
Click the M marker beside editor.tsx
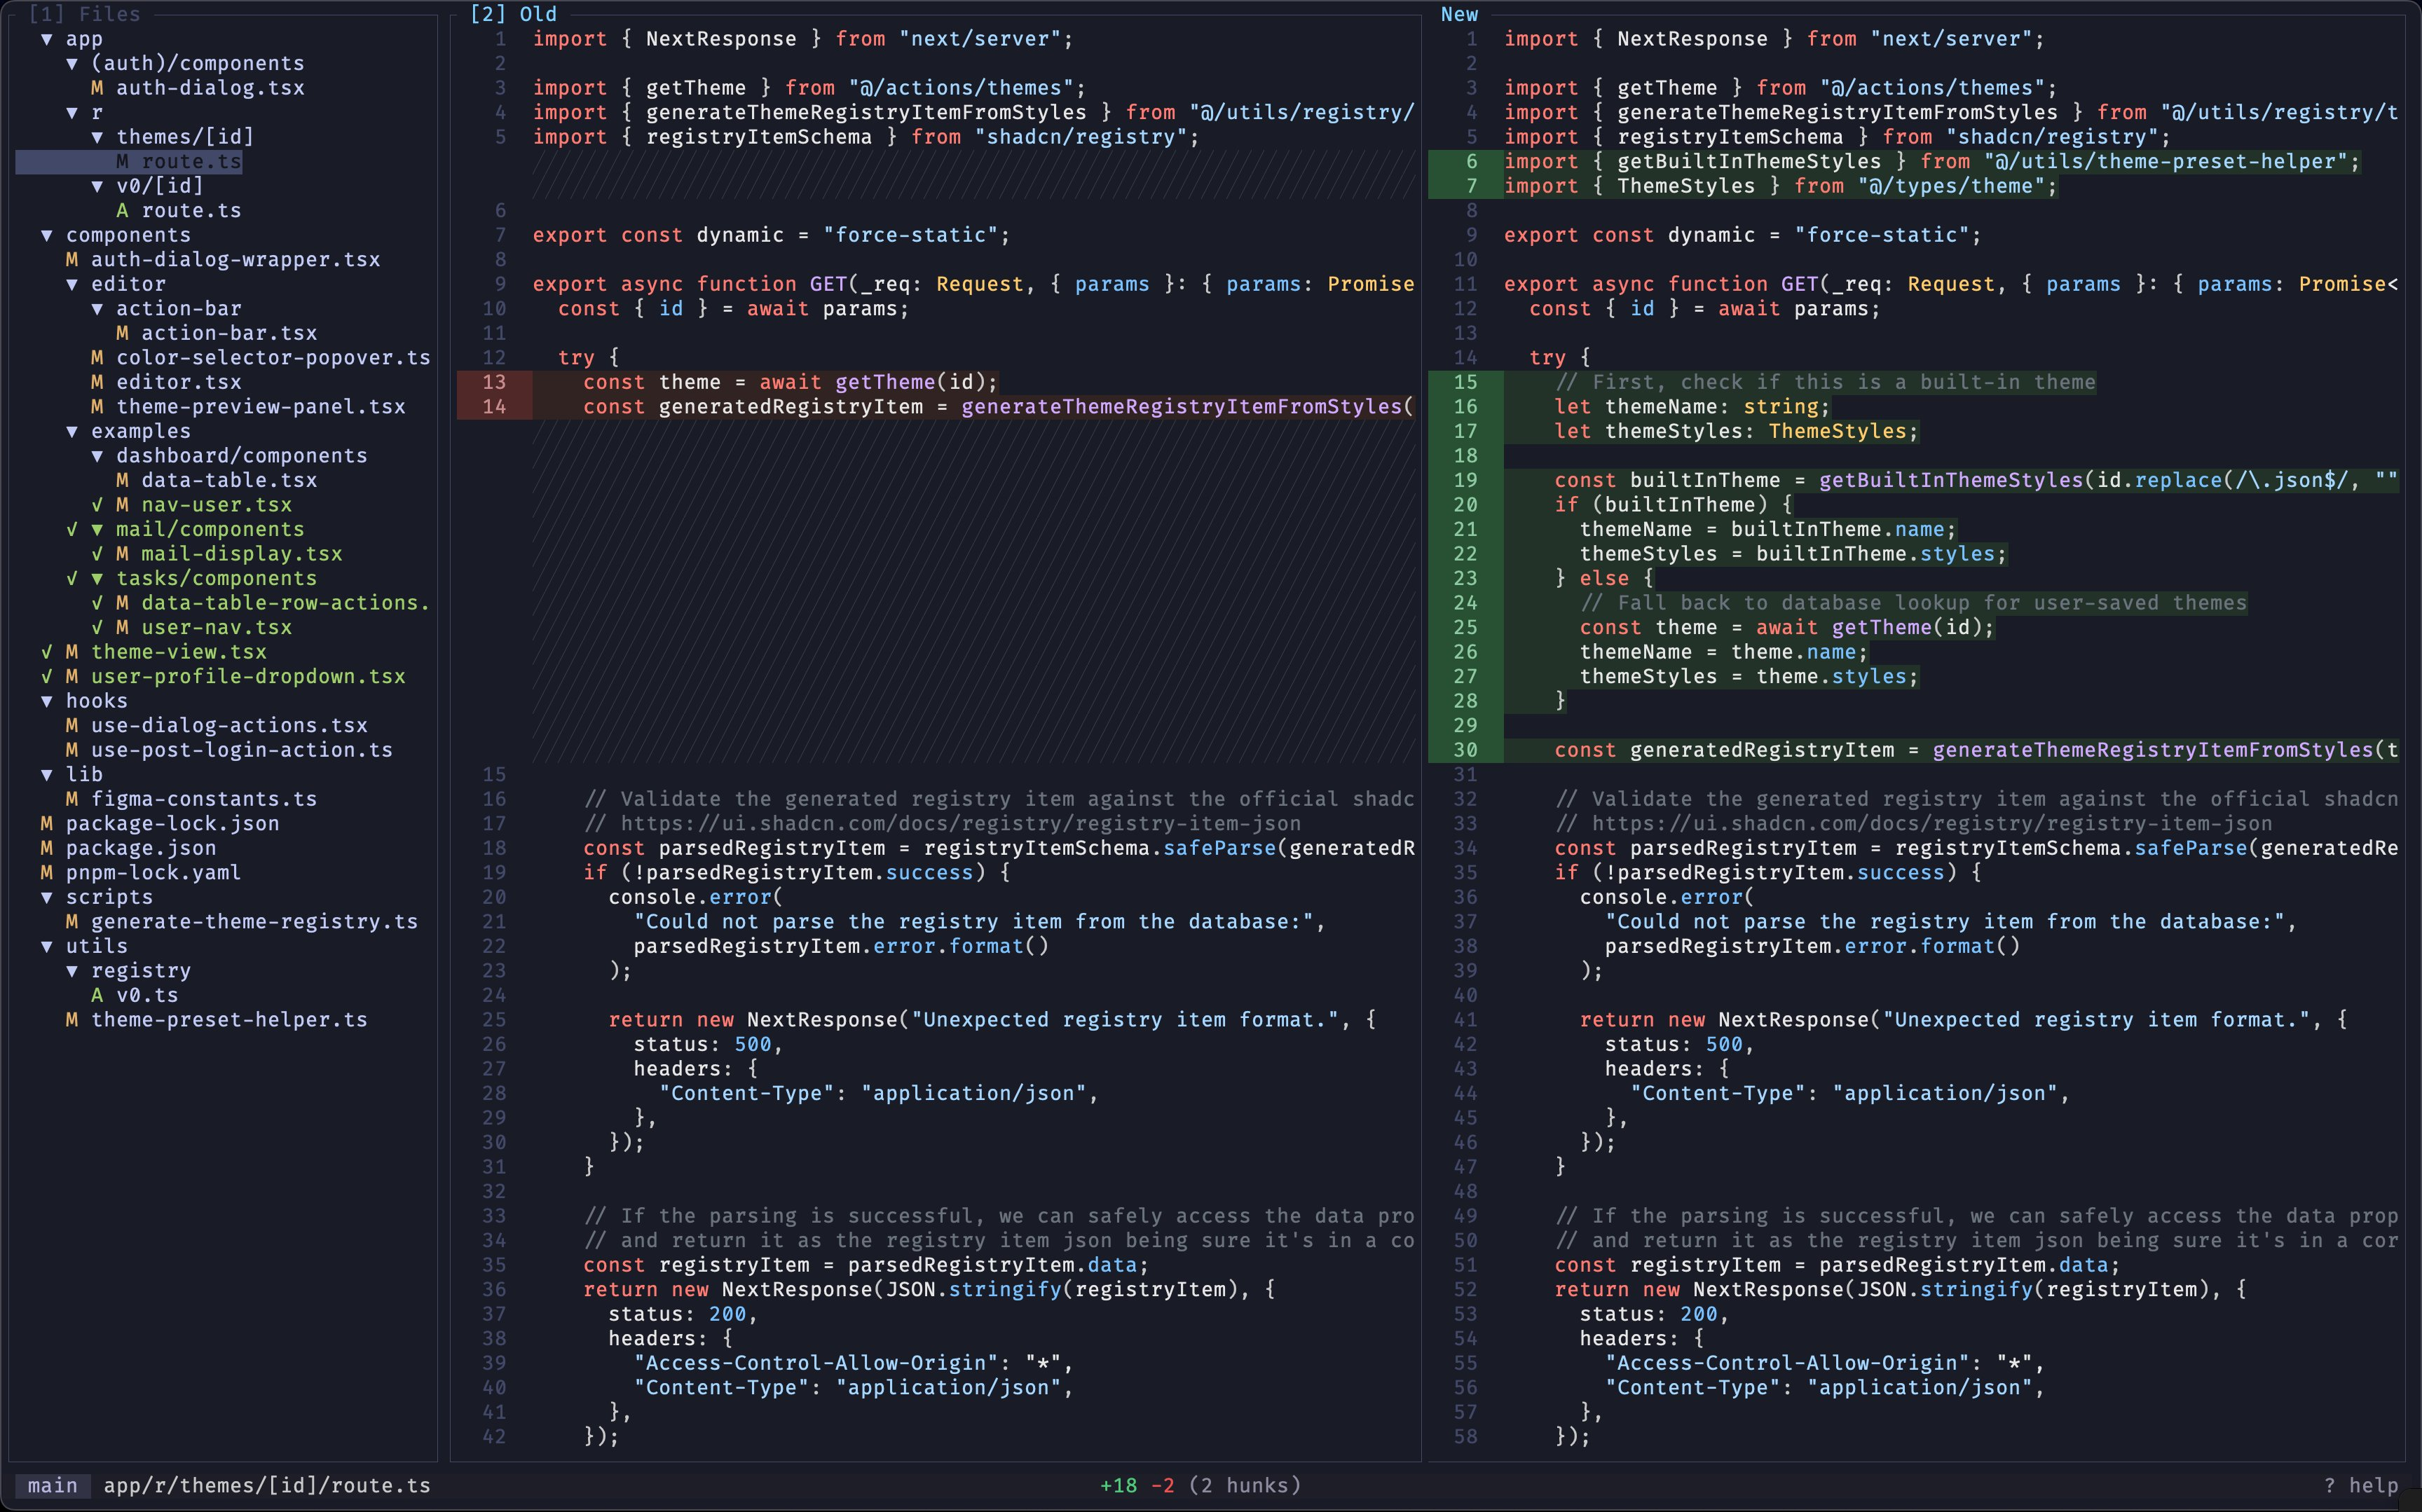click(x=97, y=382)
